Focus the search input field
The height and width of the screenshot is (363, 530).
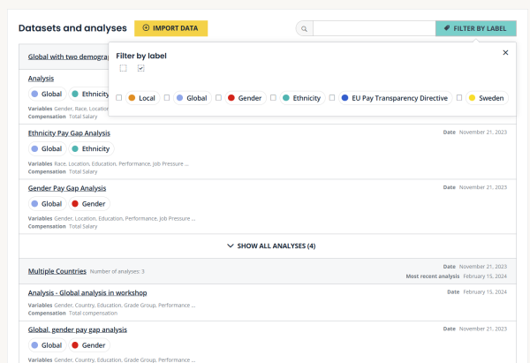point(373,29)
